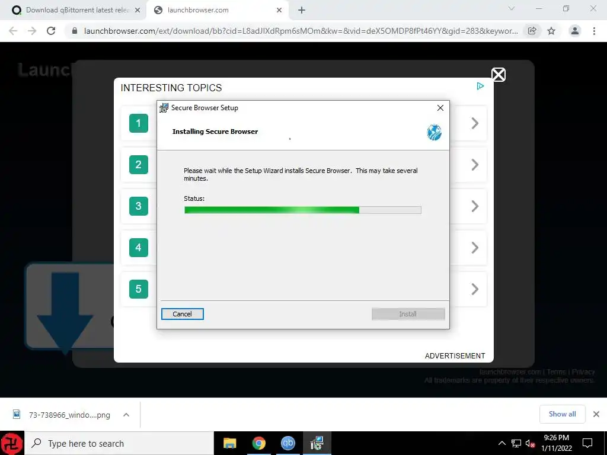
Task: Switch to the Download qBittorrent tab
Action: point(73,10)
